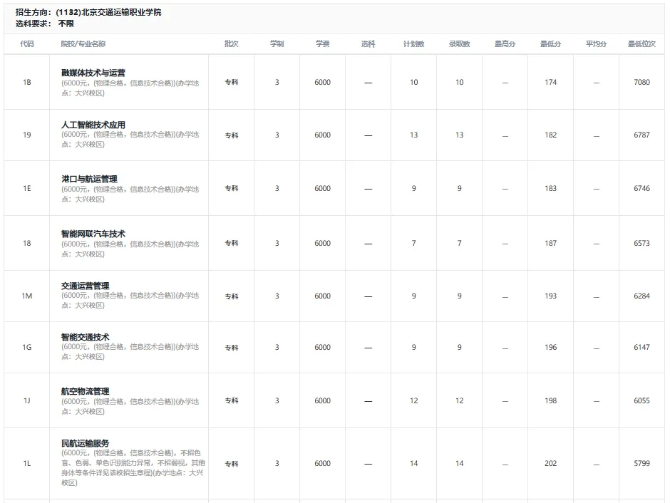Click the 录取数 column header
This screenshot has height=503, width=670.
point(459,44)
